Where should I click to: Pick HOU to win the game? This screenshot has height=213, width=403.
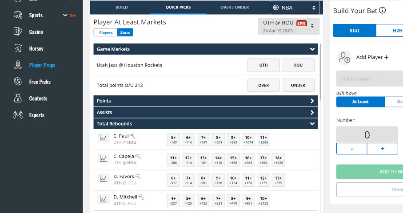click(x=298, y=65)
